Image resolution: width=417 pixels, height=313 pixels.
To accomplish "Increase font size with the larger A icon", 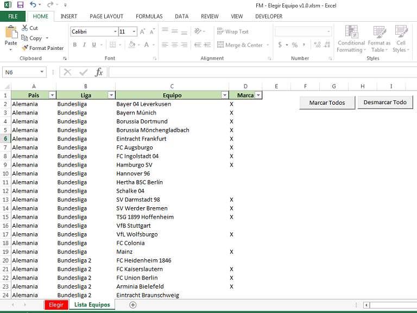I will (143, 31).
